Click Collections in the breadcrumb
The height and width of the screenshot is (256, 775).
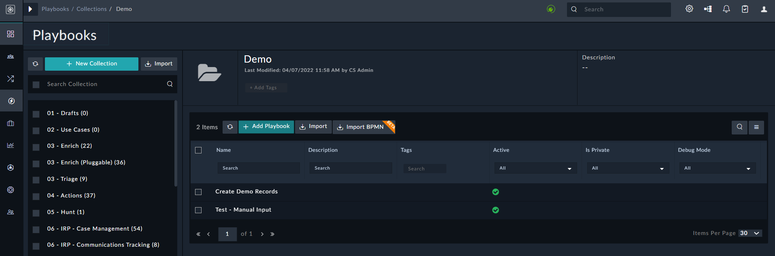click(92, 9)
